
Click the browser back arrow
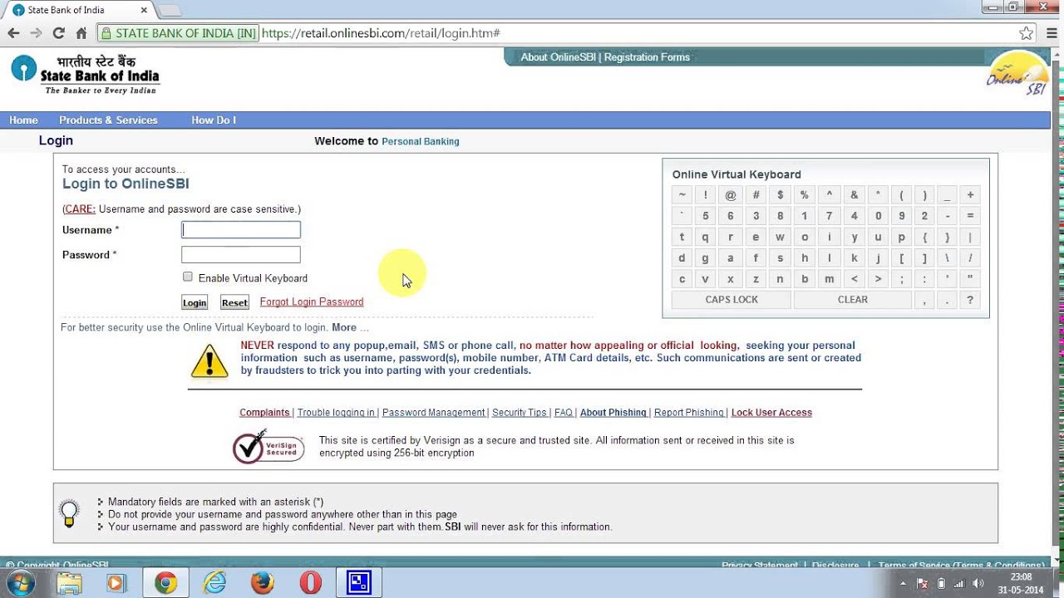[x=13, y=33]
